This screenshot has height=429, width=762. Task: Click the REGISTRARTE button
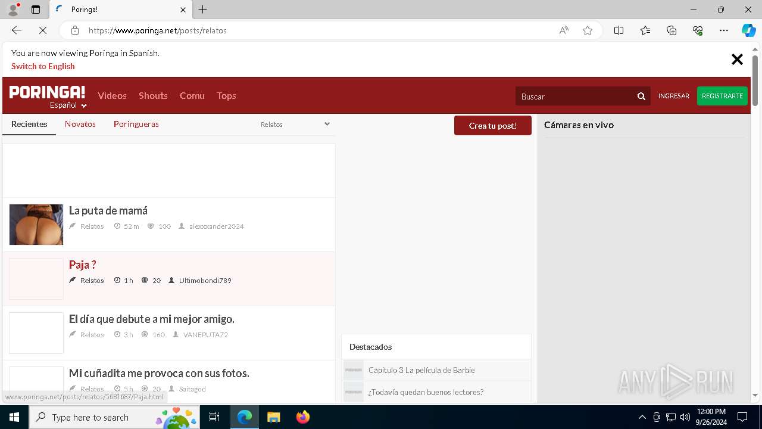722,96
